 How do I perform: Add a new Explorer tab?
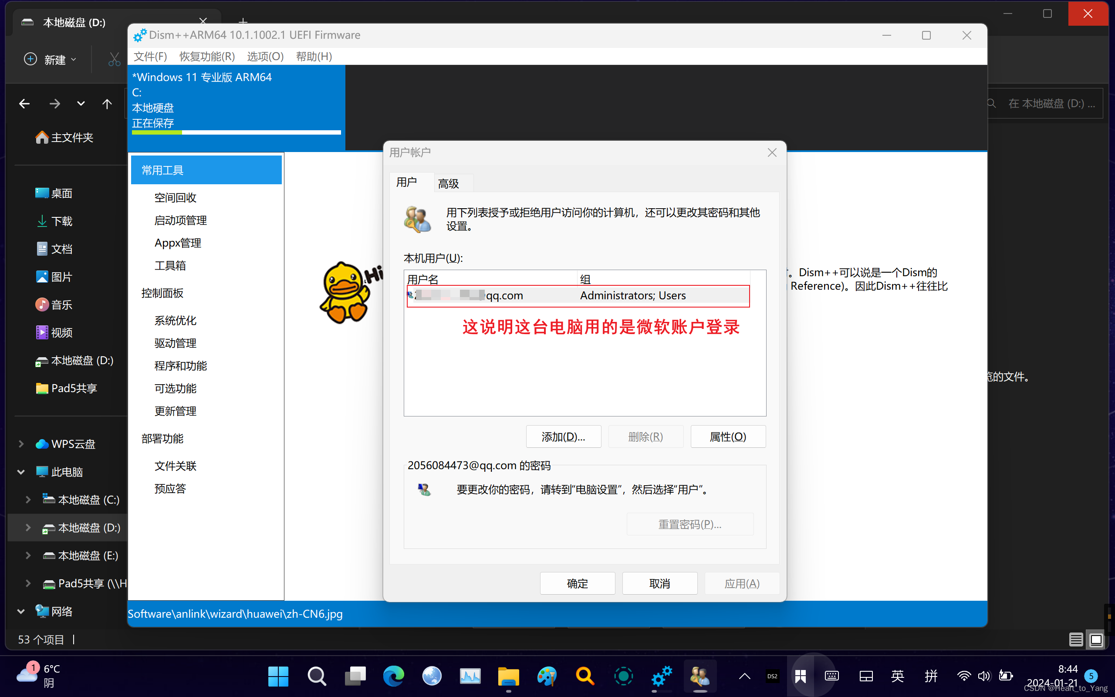[243, 21]
